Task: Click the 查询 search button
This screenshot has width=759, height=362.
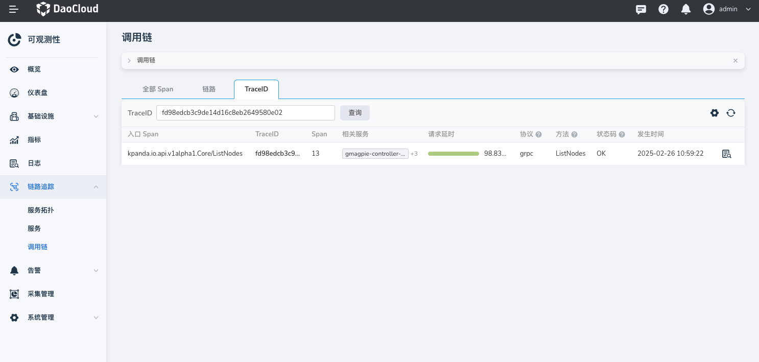Action: 355,113
